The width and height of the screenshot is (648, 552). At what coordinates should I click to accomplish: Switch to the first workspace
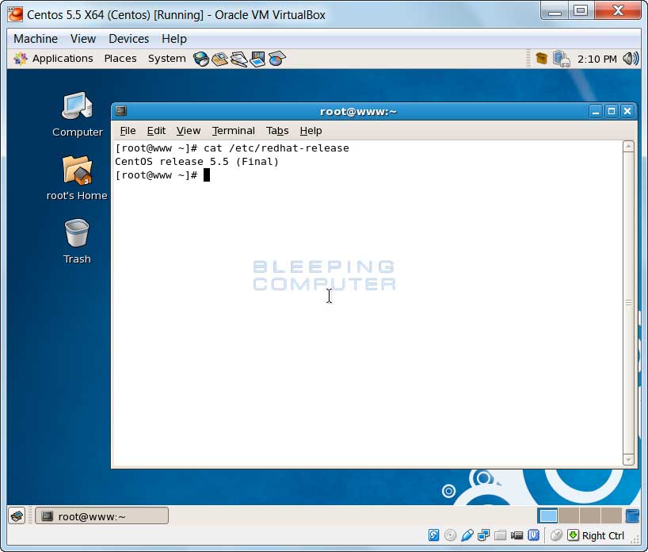click(548, 516)
